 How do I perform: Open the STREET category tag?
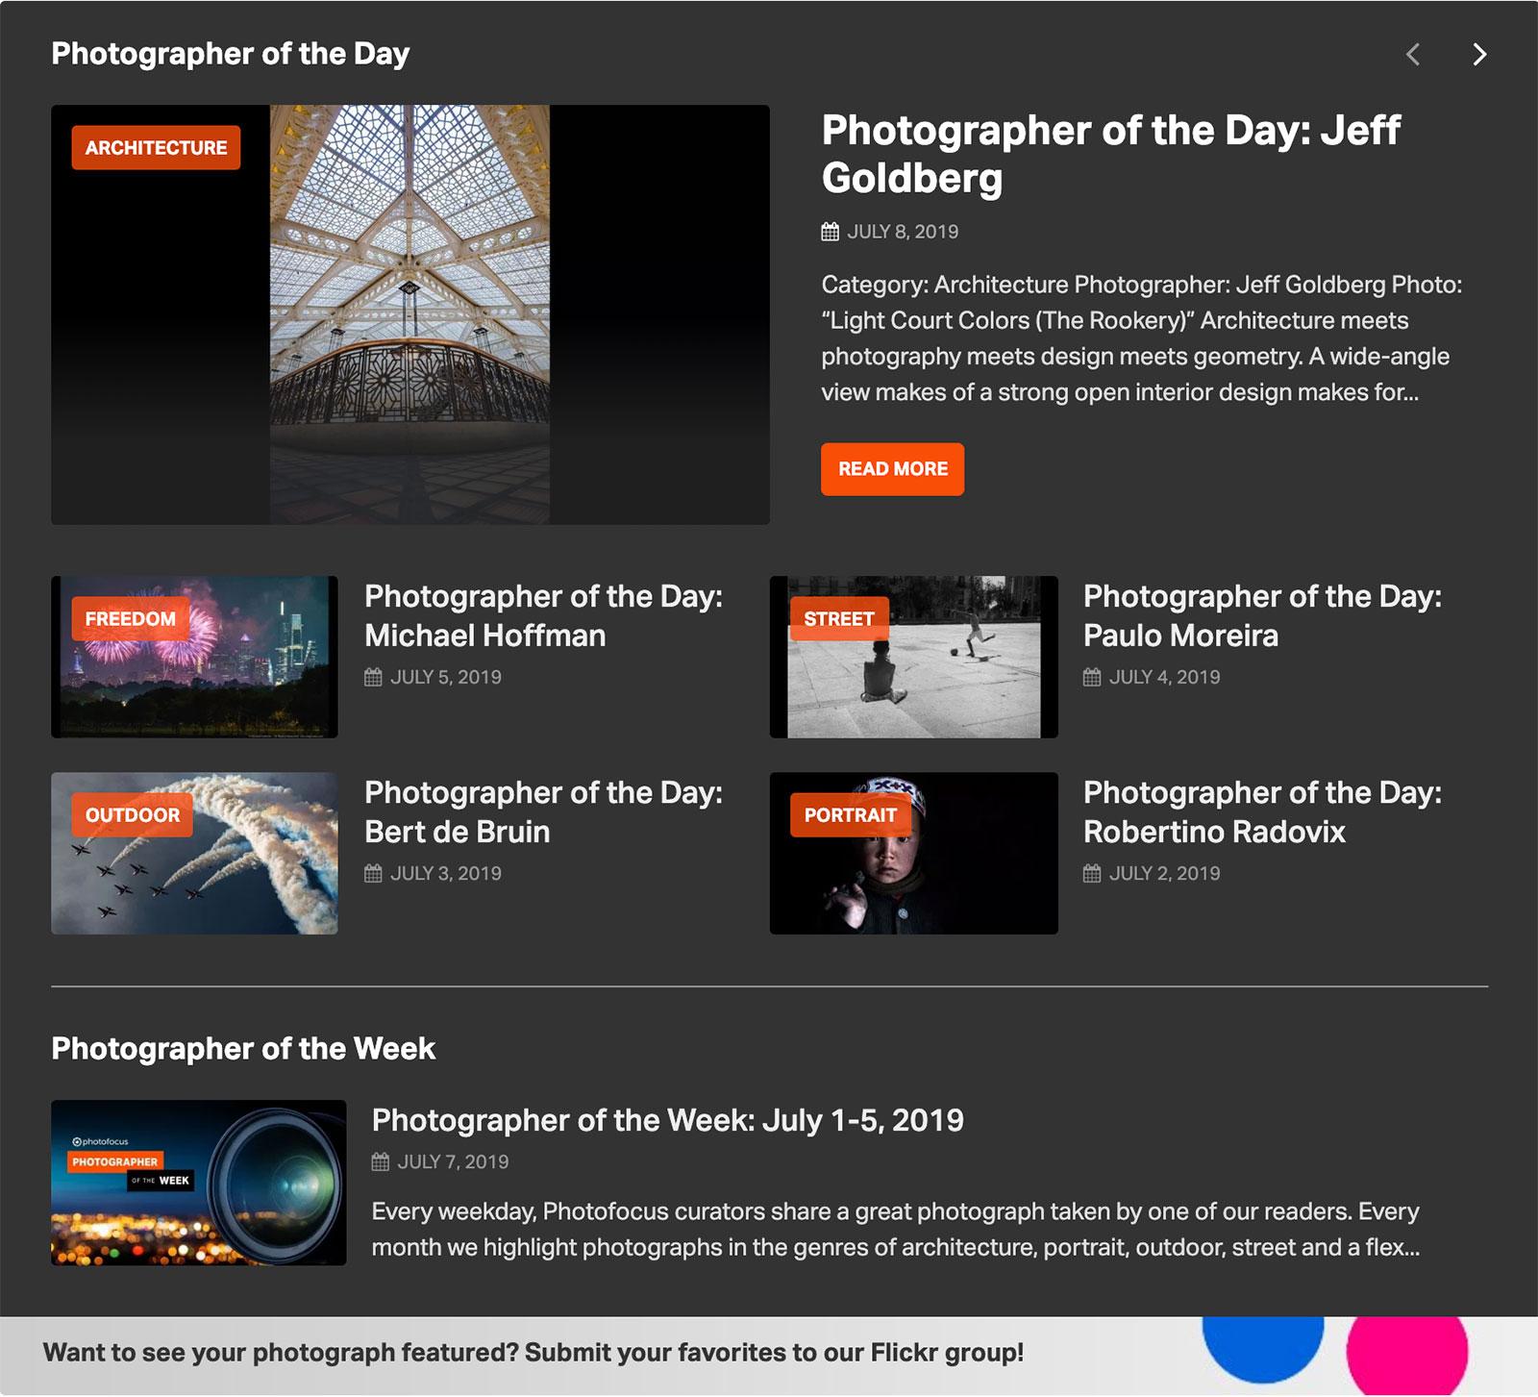[839, 619]
